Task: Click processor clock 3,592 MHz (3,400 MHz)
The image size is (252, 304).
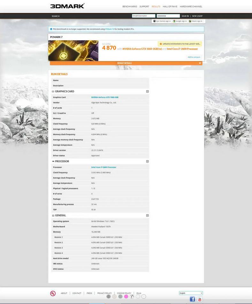Action: click(101, 173)
